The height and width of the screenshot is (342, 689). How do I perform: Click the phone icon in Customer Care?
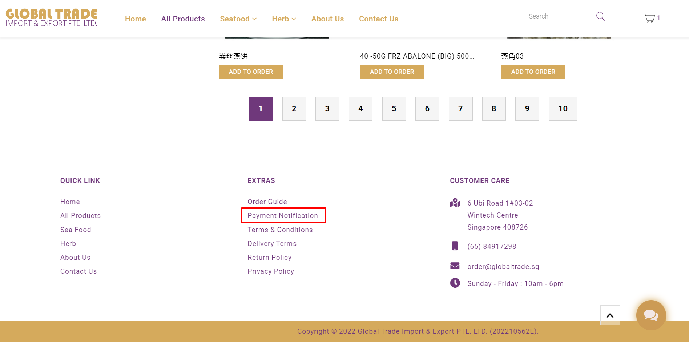coord(455,246)
